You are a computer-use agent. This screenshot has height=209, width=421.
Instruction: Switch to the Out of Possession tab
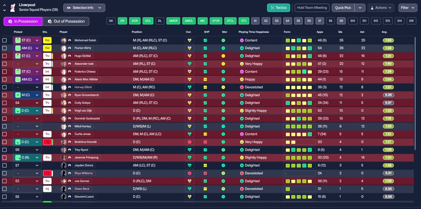66,21
